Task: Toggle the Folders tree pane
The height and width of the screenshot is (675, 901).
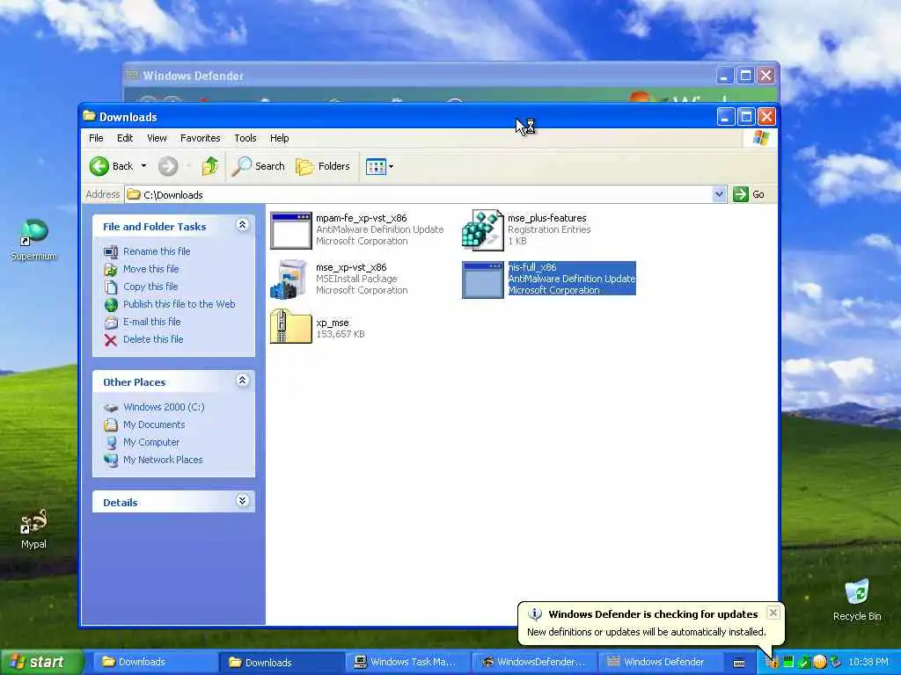Action: click(x=322, y=166)
